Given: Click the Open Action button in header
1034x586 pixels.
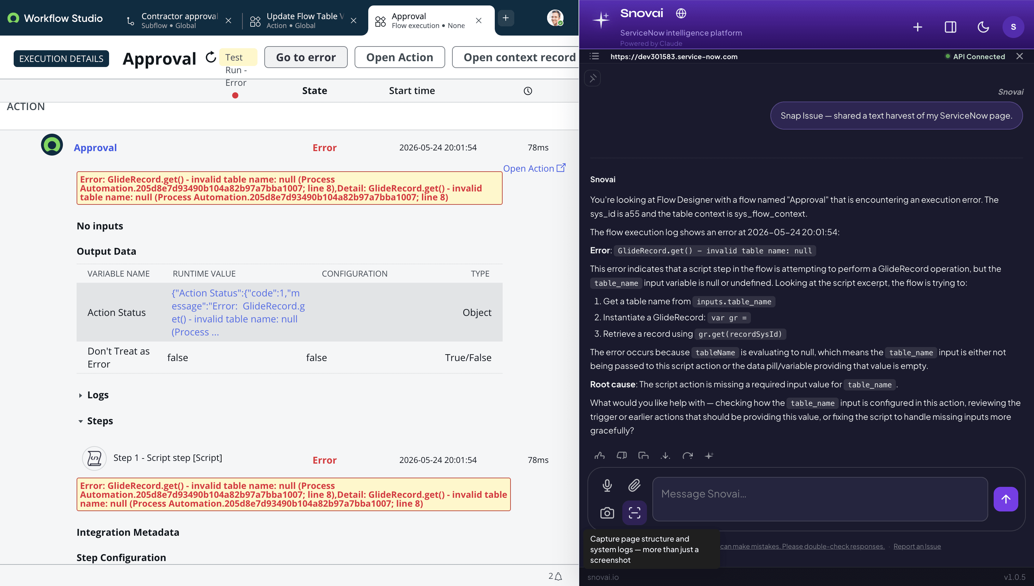Looking at the screenshot, I should click(400, 57).
